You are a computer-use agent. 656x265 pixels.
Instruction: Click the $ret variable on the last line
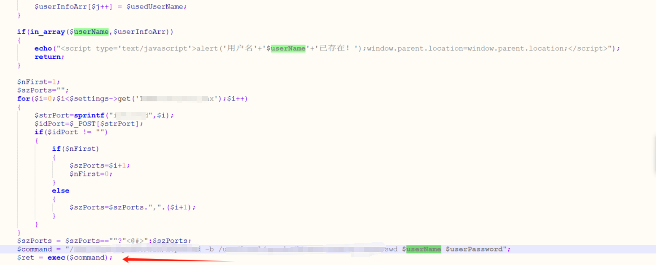[x=26, y=257]
